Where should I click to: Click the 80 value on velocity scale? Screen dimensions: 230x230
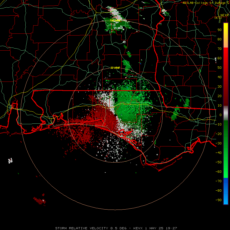tap(220, 39)
